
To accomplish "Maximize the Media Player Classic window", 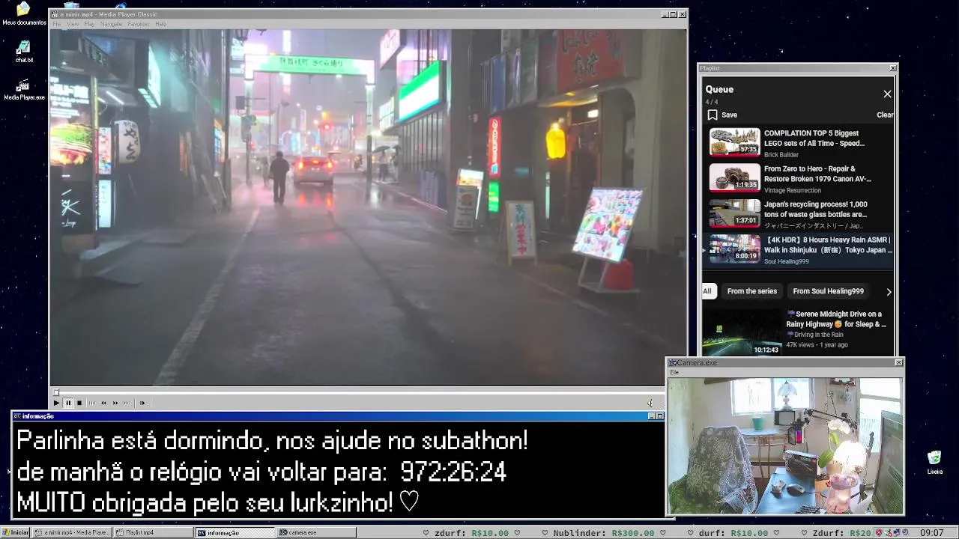I will (673, 14).
